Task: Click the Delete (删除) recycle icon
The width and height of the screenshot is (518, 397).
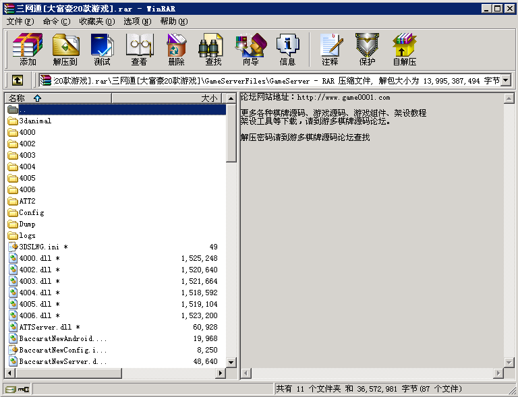Action: (x=176, y=49)
